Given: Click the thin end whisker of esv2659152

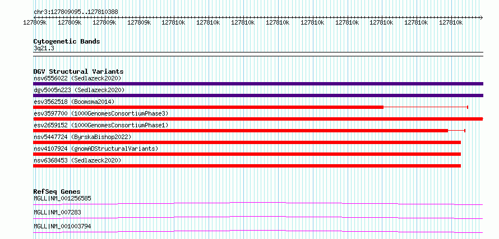Looking at the screenshot, I should 457,131.
